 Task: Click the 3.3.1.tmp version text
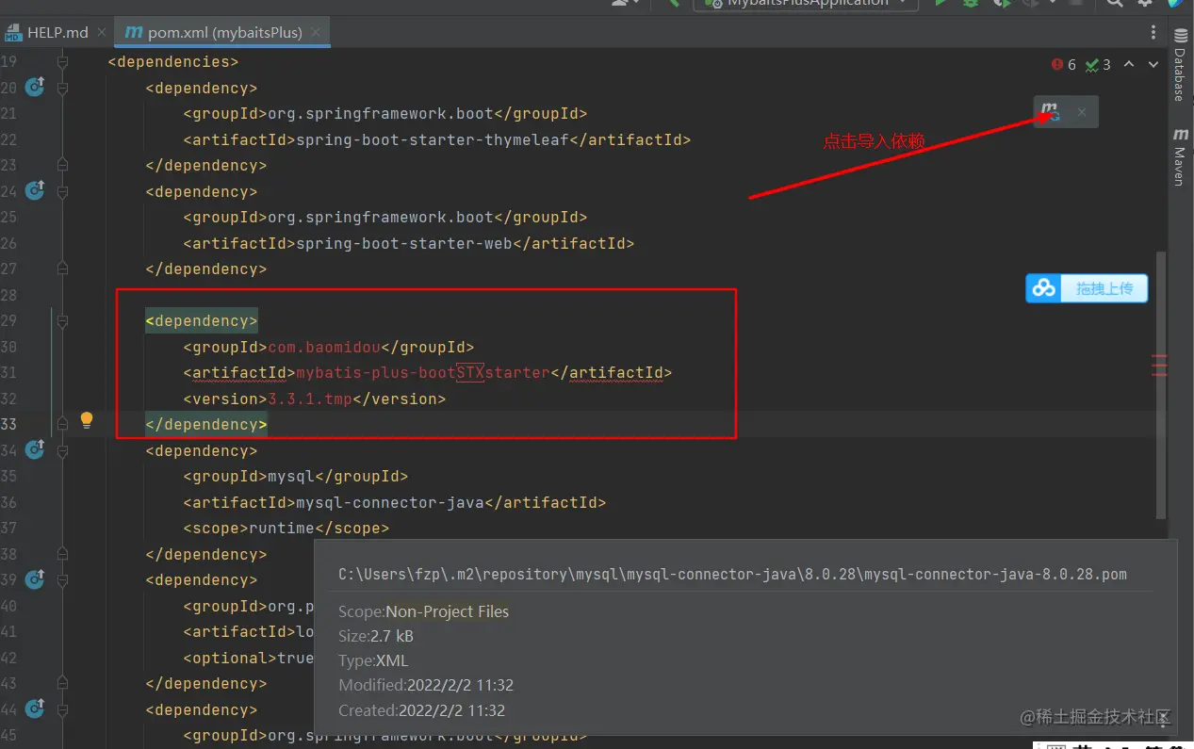click(310, 399)
